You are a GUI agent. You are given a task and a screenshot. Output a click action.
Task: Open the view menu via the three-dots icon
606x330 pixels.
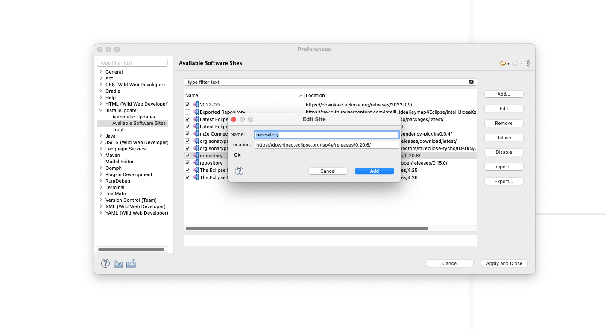(528, 63)
